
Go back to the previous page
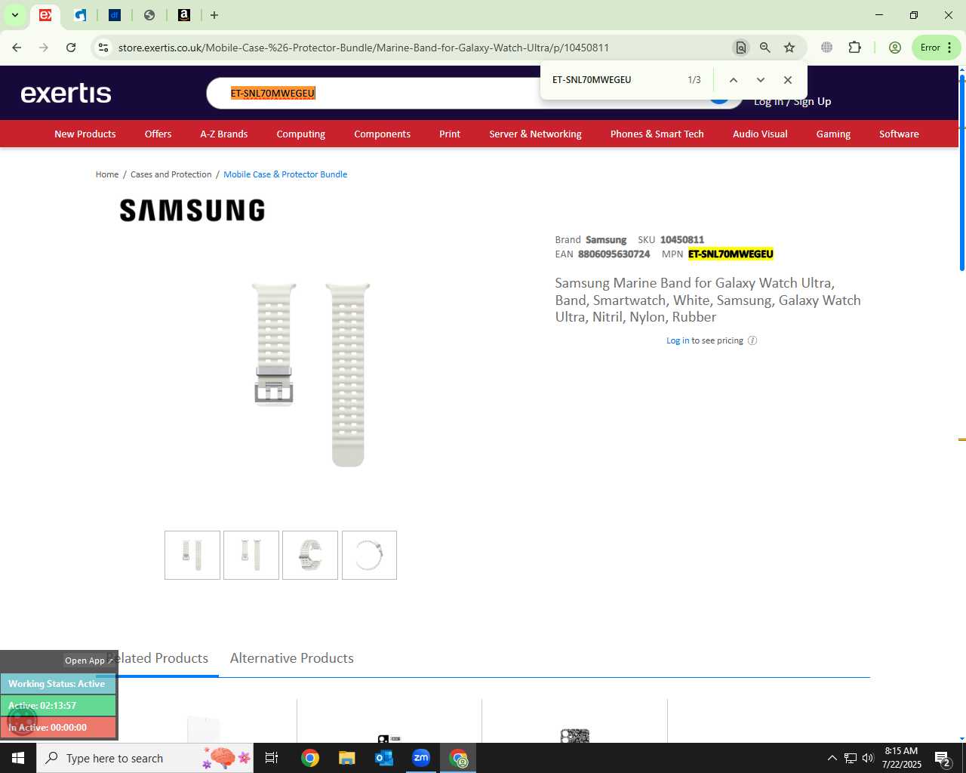tap(17, 48)
